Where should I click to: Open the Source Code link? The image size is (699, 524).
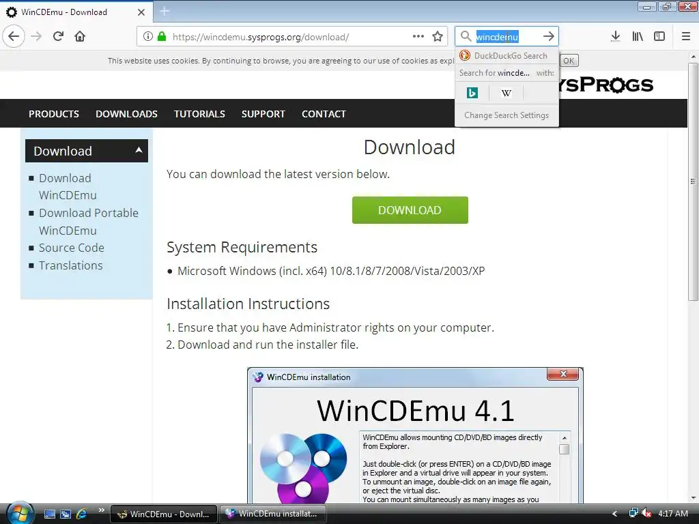pos(71,248)
